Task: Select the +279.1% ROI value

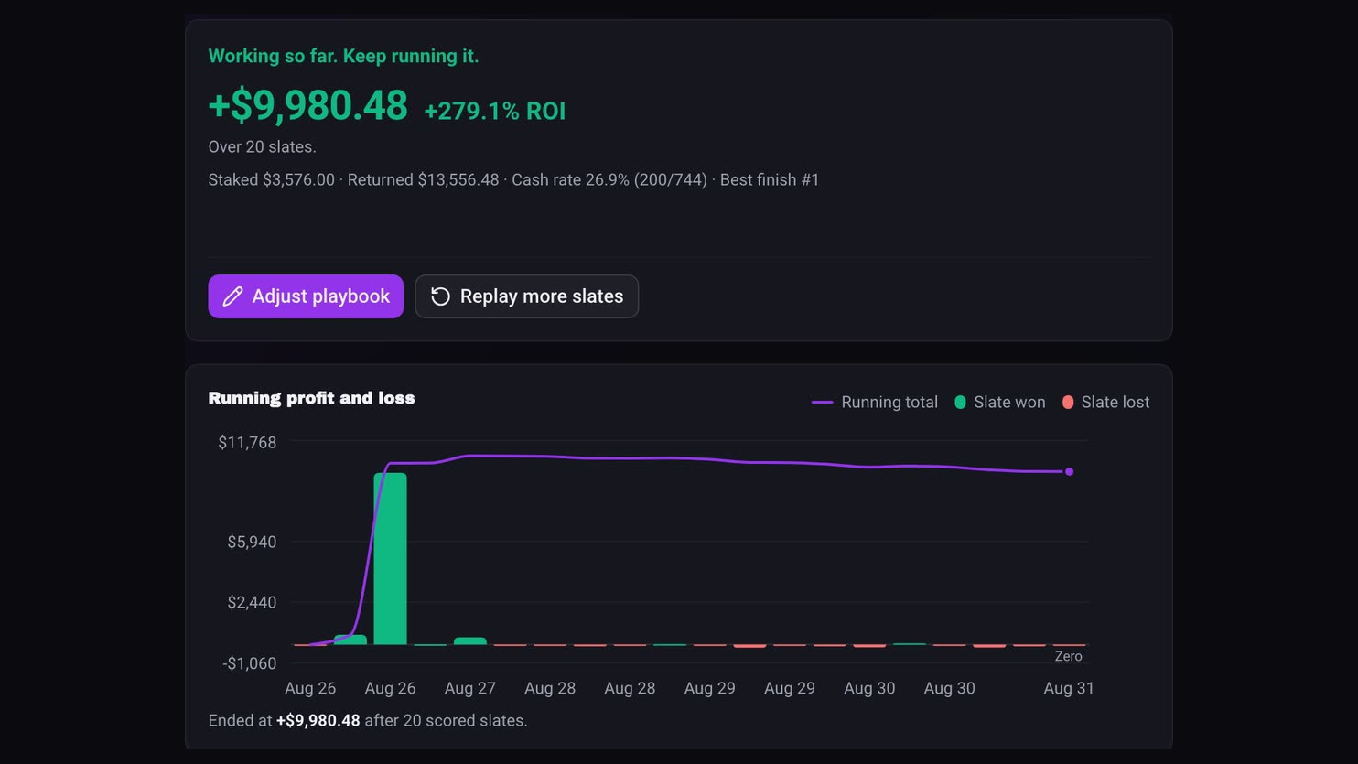Action: (x=495, y=111)
